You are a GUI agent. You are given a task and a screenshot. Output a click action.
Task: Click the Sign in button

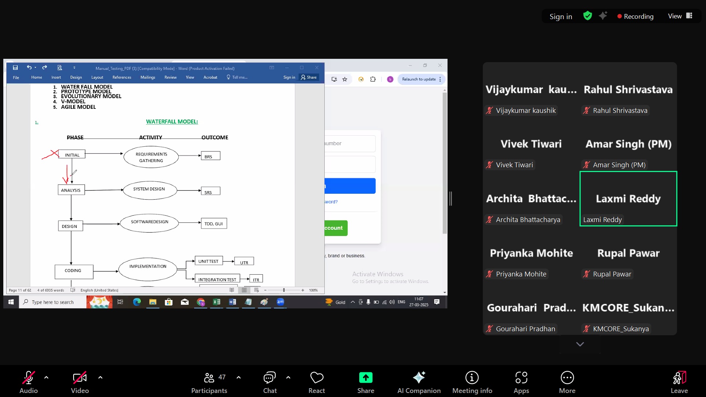click(561, 17)
